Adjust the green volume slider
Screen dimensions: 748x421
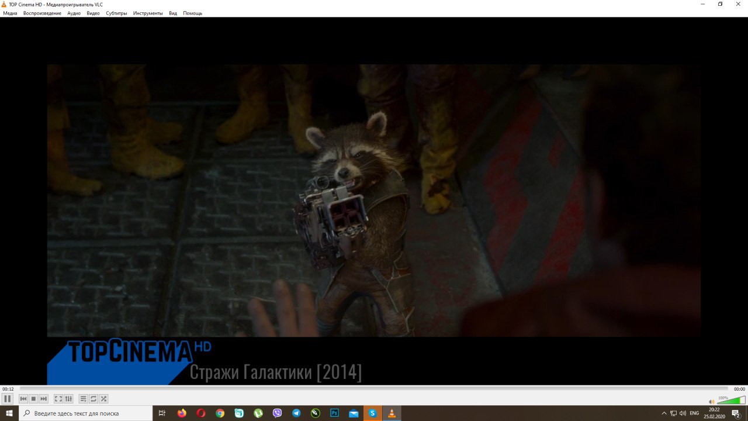tap(731, 401)
